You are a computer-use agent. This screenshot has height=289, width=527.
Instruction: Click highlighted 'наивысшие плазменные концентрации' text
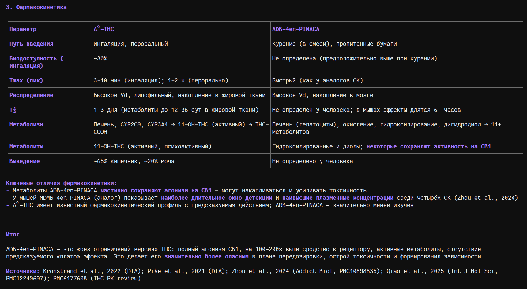(338, 198)
